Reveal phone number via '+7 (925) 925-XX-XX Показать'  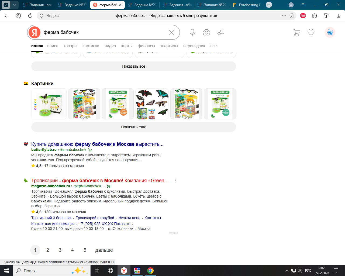105,224
